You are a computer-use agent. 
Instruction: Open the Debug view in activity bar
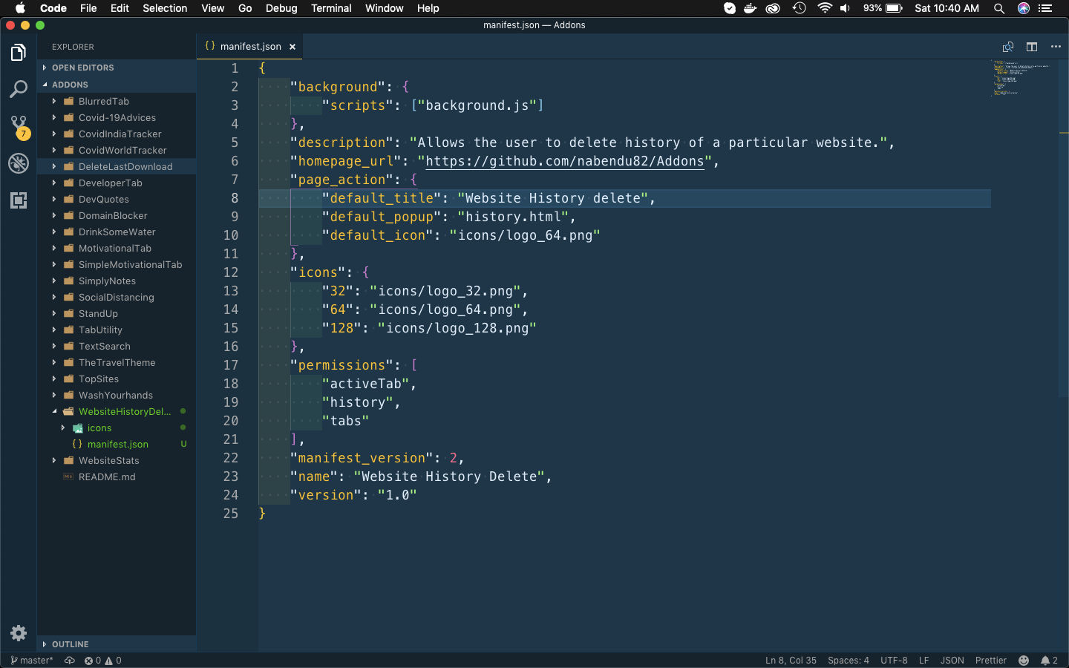(x=19, y=163)
